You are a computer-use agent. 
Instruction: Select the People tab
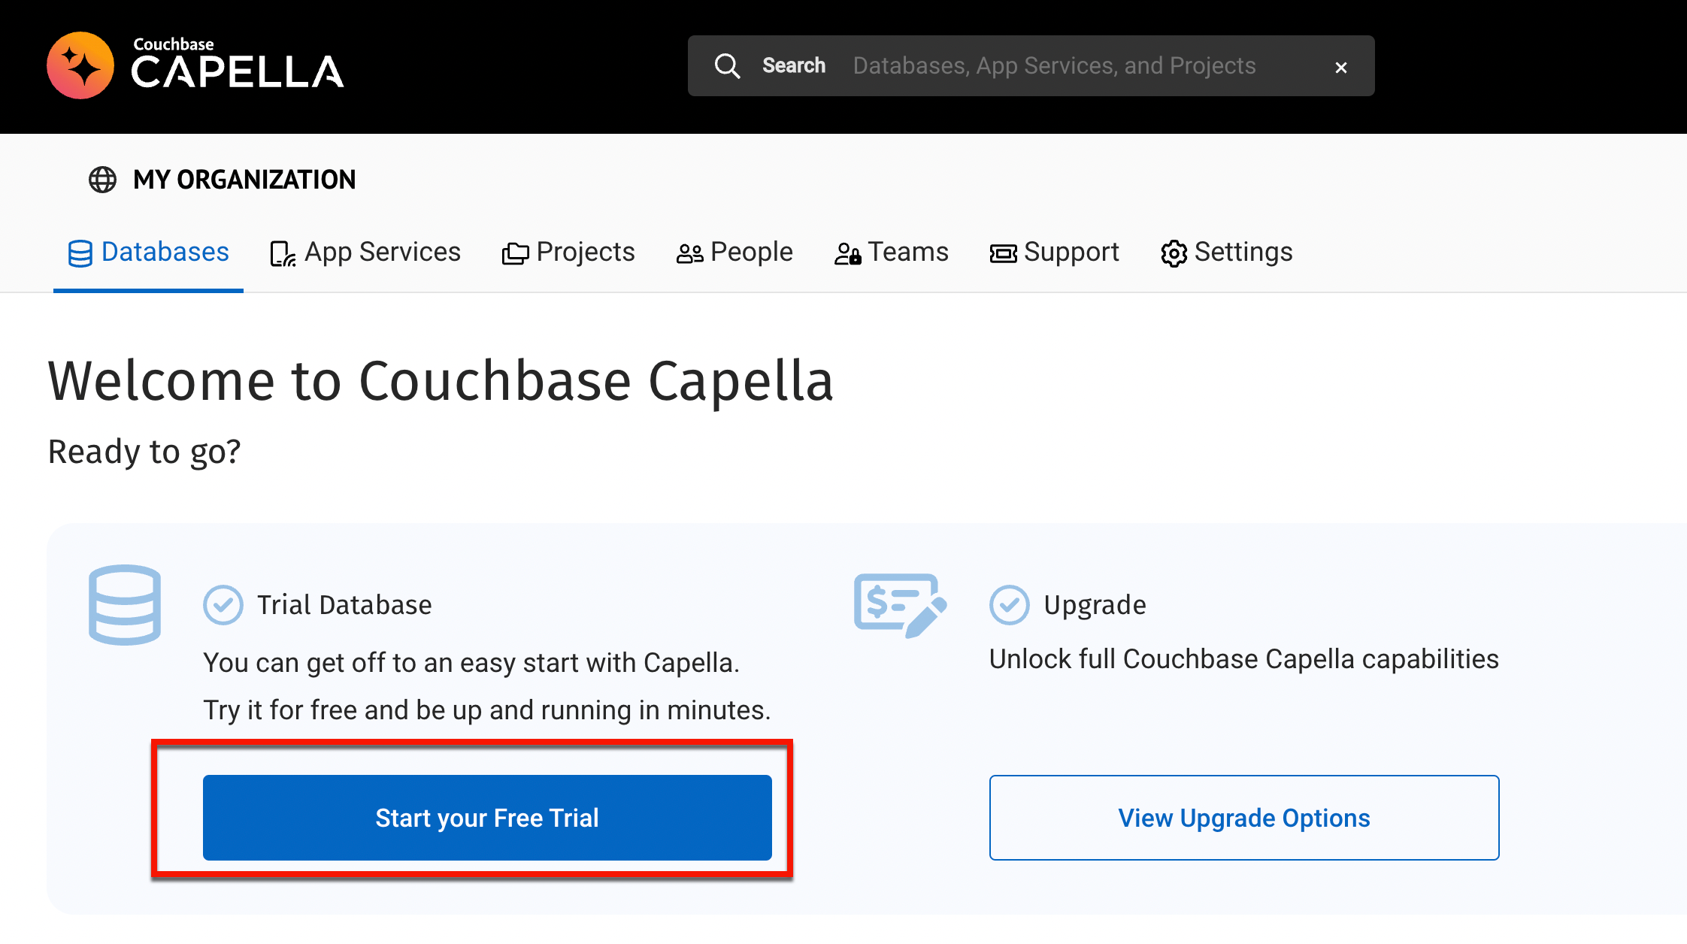tap(734, 253)
